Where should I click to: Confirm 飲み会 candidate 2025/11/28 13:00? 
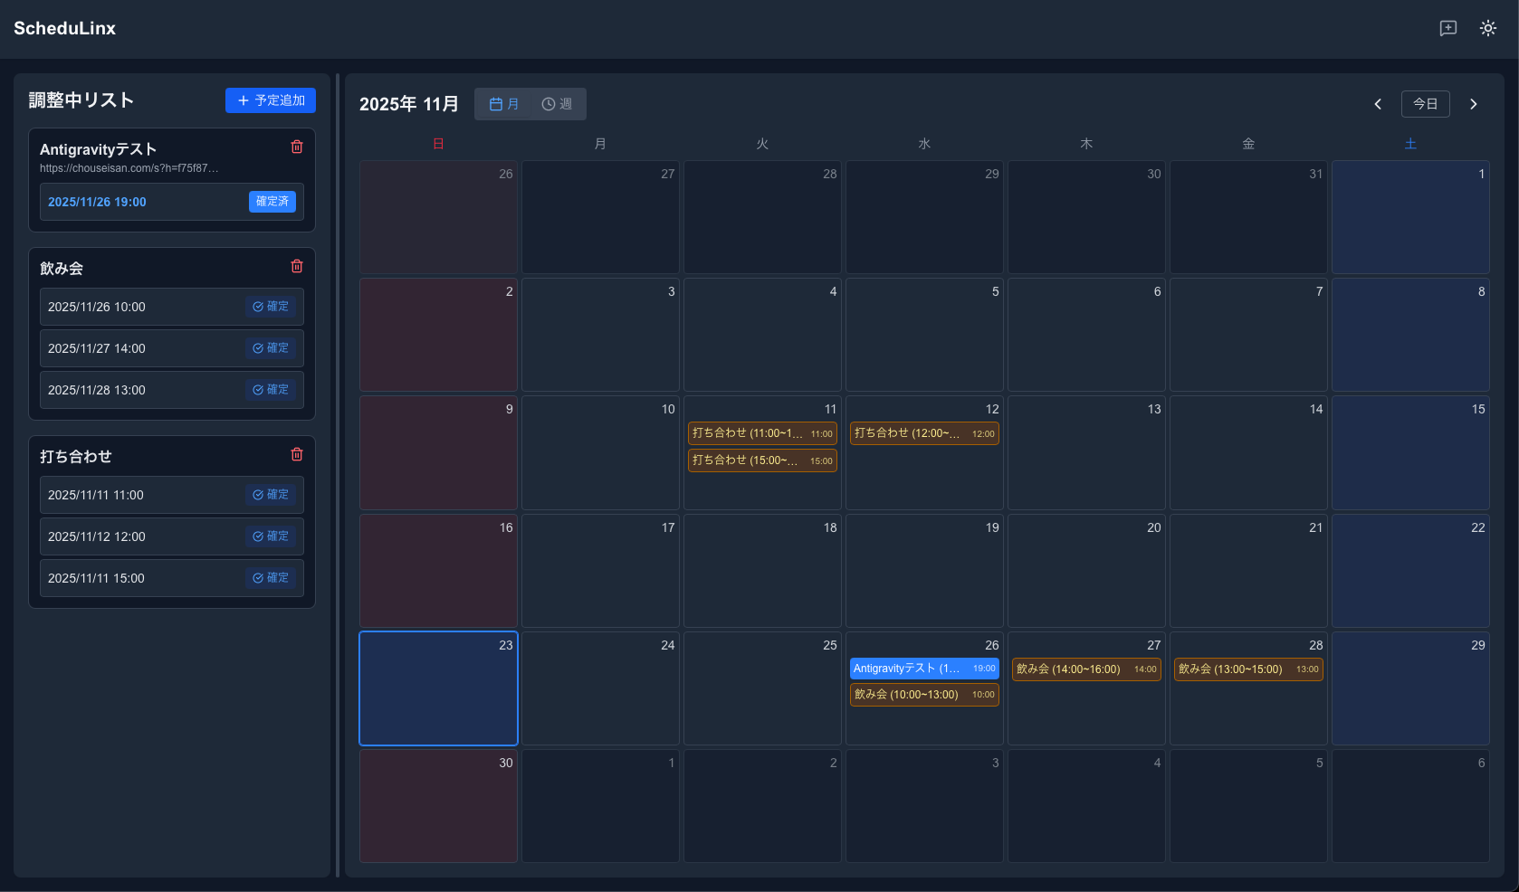point(271,390)
